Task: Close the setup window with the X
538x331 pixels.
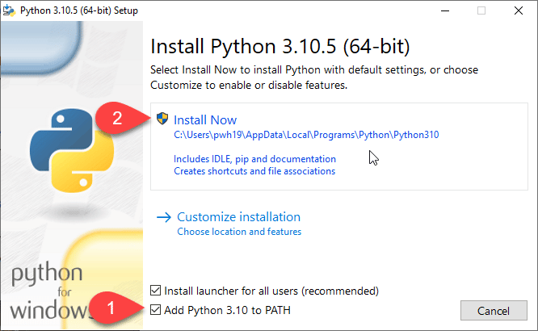Action: click(519, 10)
